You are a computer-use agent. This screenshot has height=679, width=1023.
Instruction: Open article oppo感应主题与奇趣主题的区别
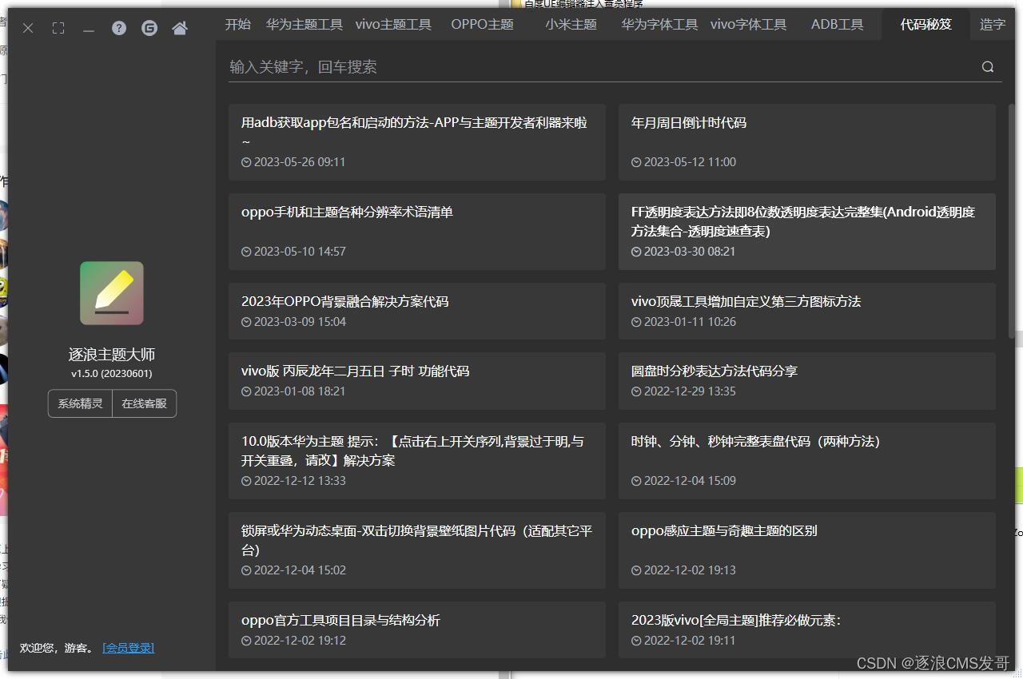click(807, 550)
